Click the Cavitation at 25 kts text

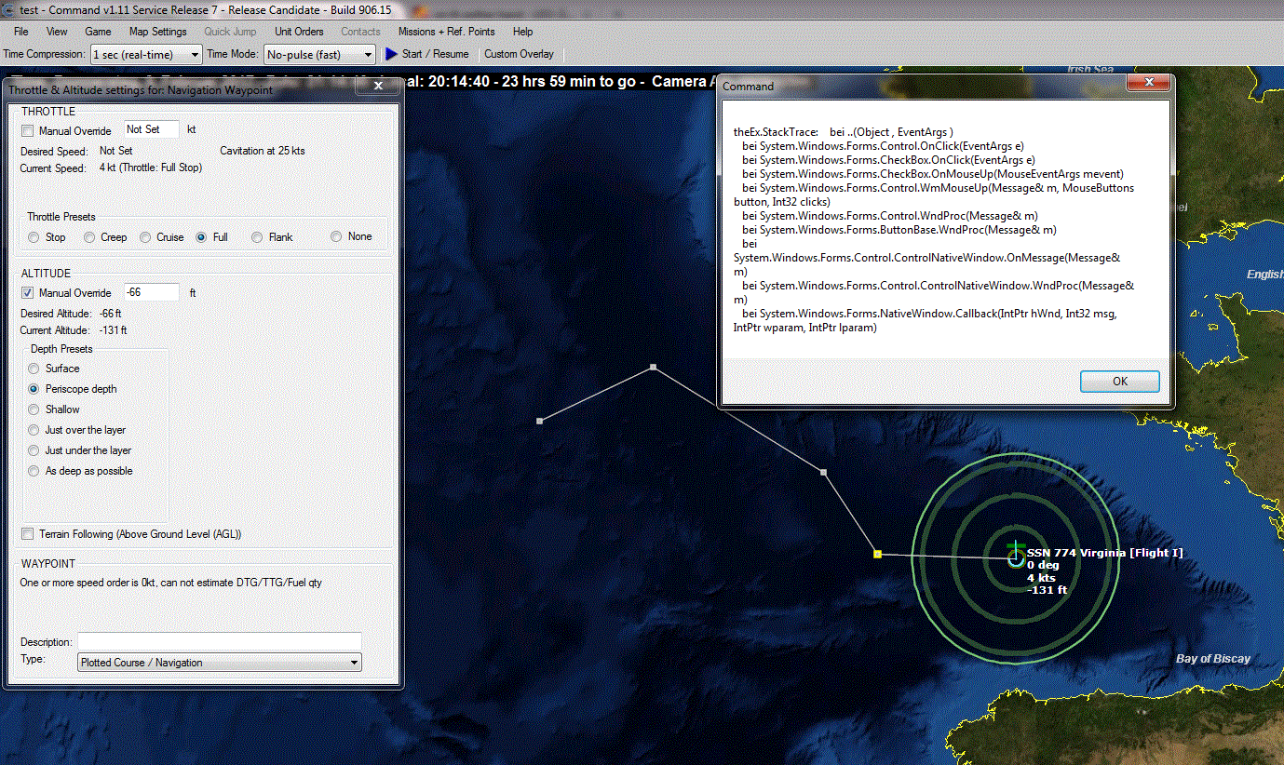pyautogui.click(x=263, y=151)
